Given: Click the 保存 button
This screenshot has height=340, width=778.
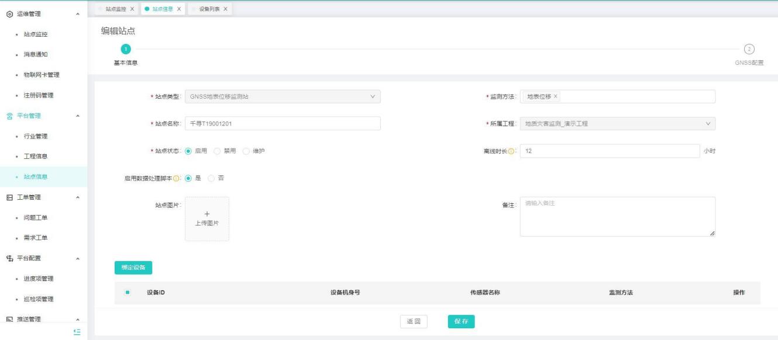Looking at the screenshot, I should coord(461,321).
